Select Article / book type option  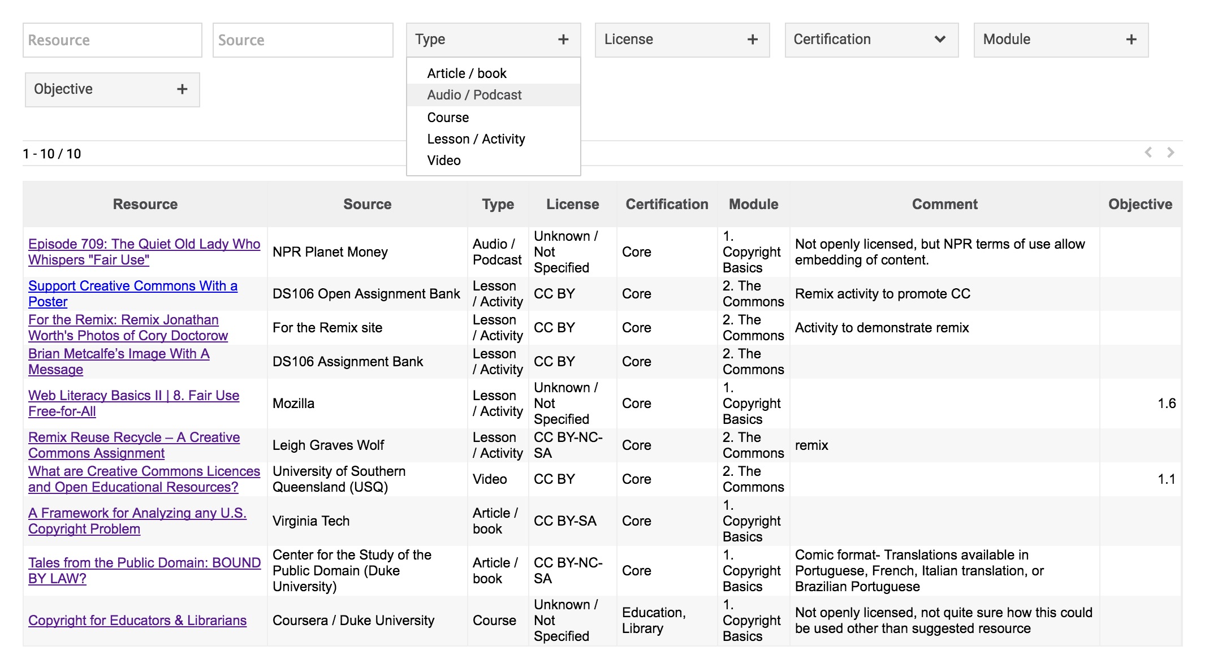tap(467, 73)
